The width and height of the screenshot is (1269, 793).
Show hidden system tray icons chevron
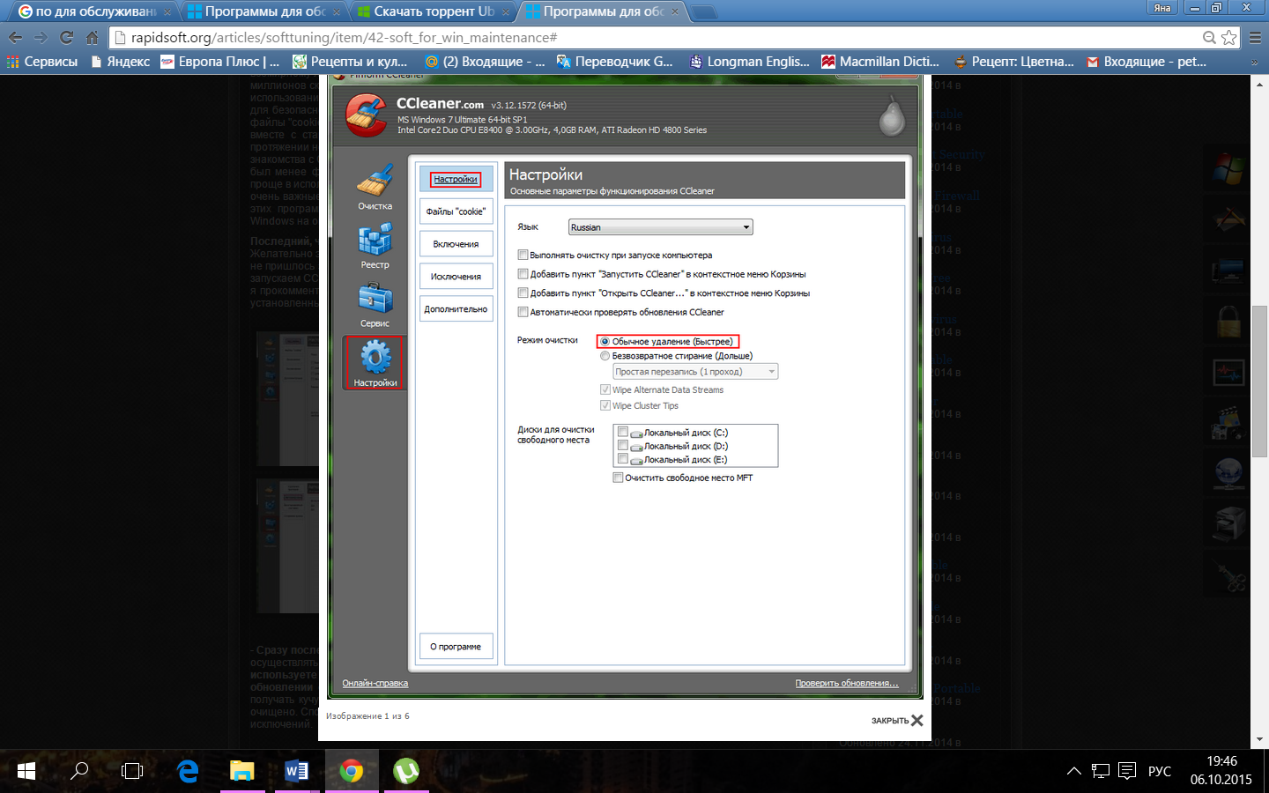click(1073, 771)
